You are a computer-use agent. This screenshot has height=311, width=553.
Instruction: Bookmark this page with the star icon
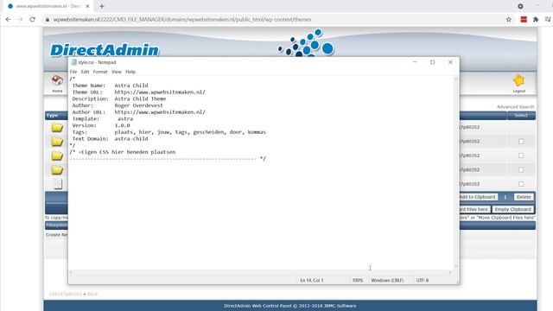pos(509,19)
